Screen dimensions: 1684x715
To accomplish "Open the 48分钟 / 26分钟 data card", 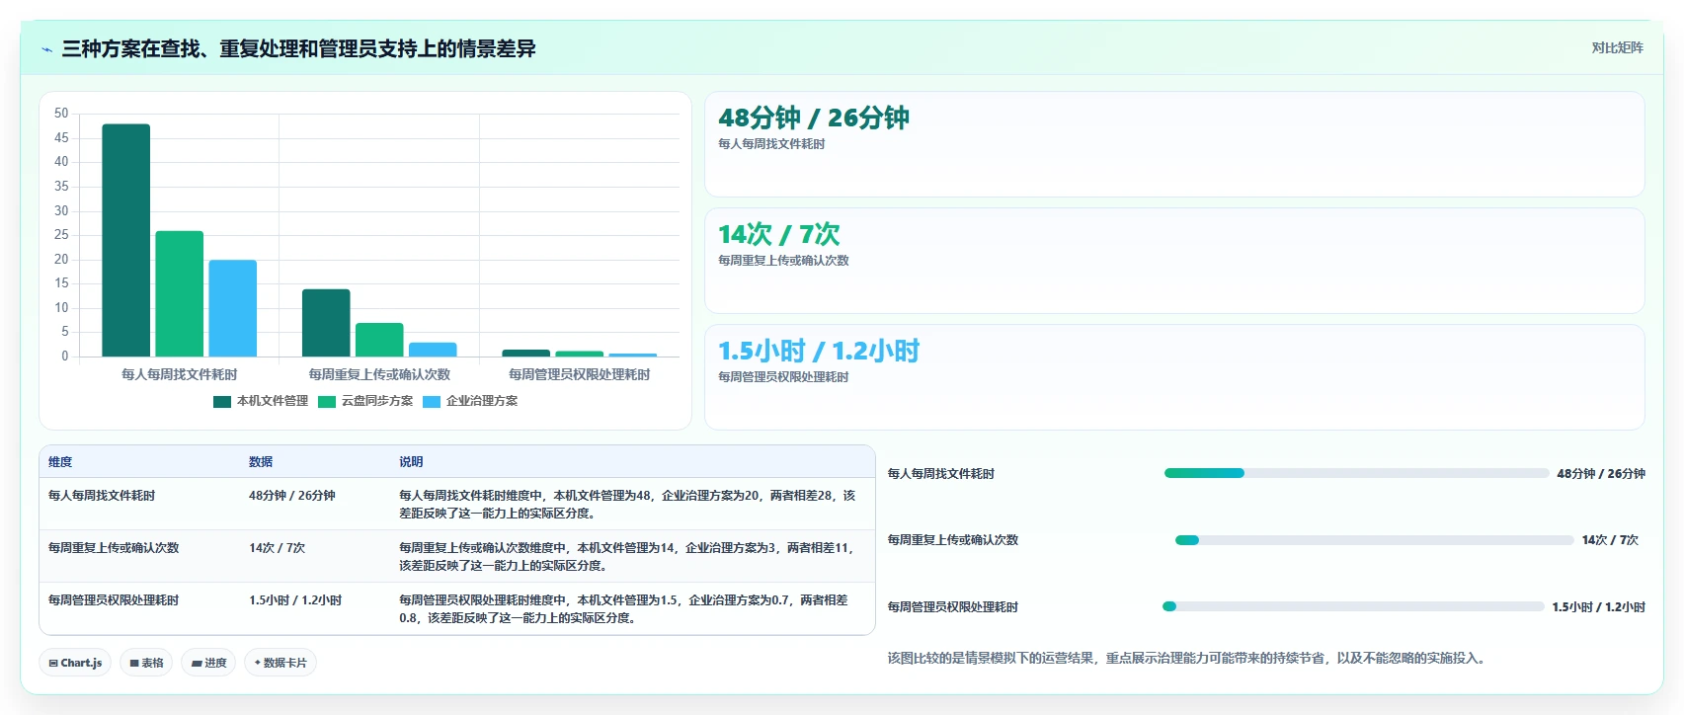I will tap(1174, 144).
